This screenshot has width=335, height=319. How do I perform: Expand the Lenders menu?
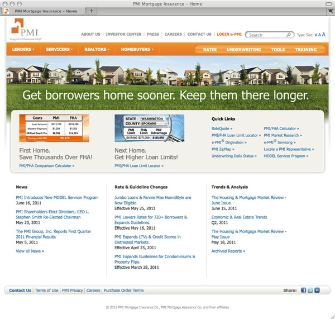click(x=23, y=49)
